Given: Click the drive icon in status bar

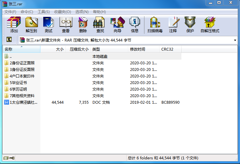Looking at the screenshot, I should point(6,158).
